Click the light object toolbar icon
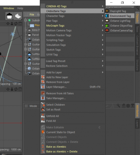 [x=9, y=16]
